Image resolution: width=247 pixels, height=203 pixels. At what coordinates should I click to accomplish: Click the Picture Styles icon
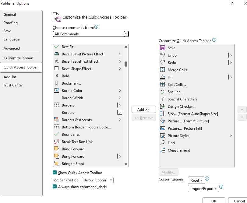163,135
